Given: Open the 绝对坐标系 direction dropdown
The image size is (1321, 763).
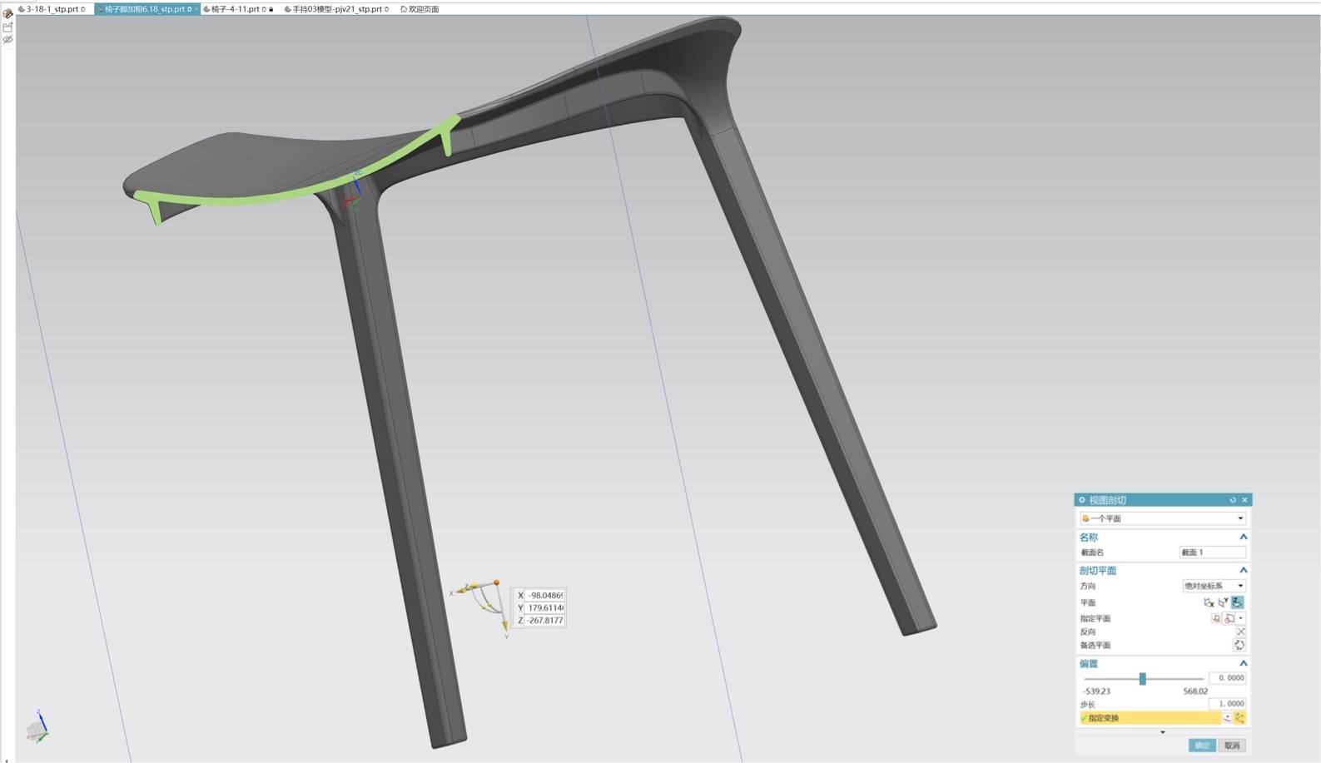Looking at the screenshot, I should pos(1214,586).
